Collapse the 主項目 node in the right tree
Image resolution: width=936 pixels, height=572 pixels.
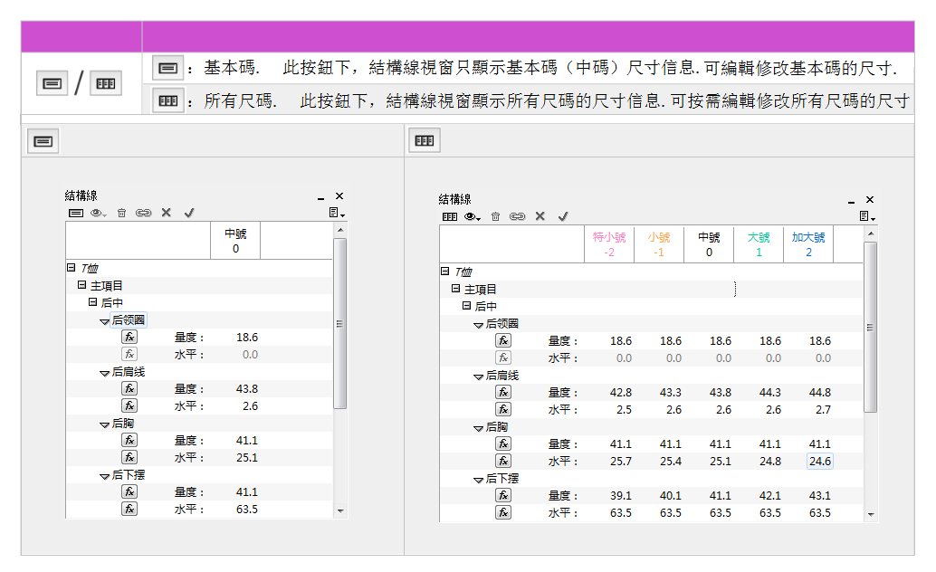click(x=456, y=289)
